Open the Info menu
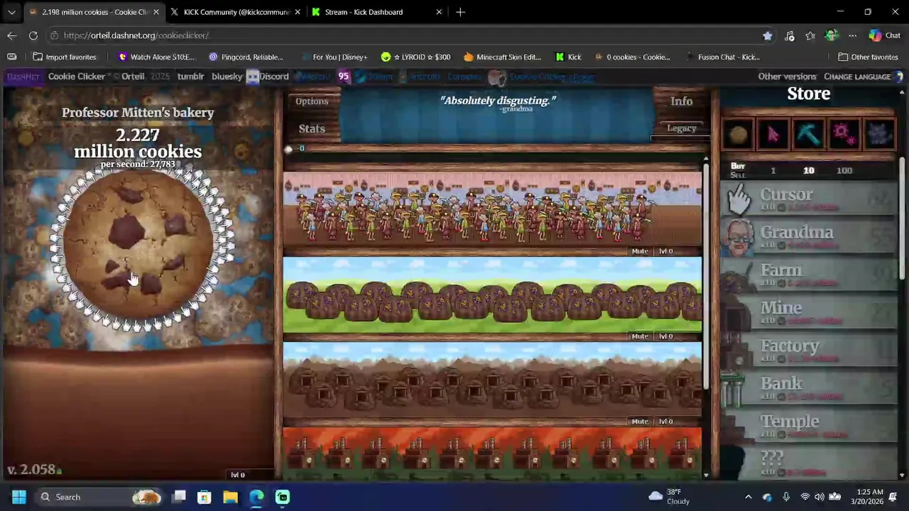The width and height of the screenshot is (909, 511). (x=681, y=101)
